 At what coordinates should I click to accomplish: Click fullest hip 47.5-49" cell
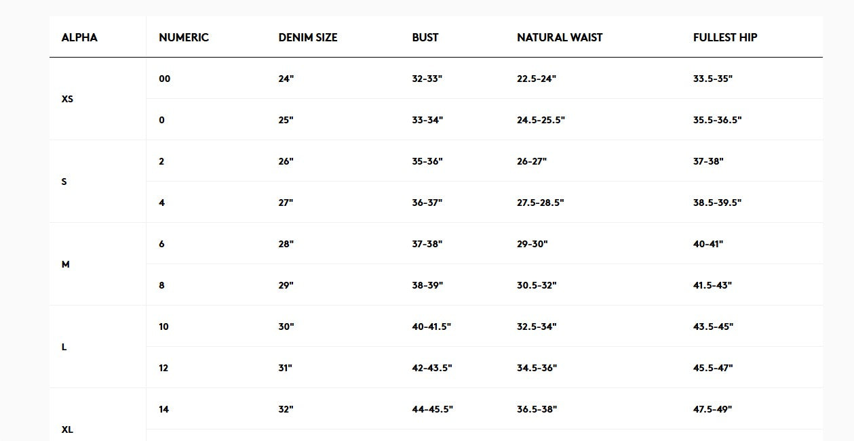coord(713,409)
